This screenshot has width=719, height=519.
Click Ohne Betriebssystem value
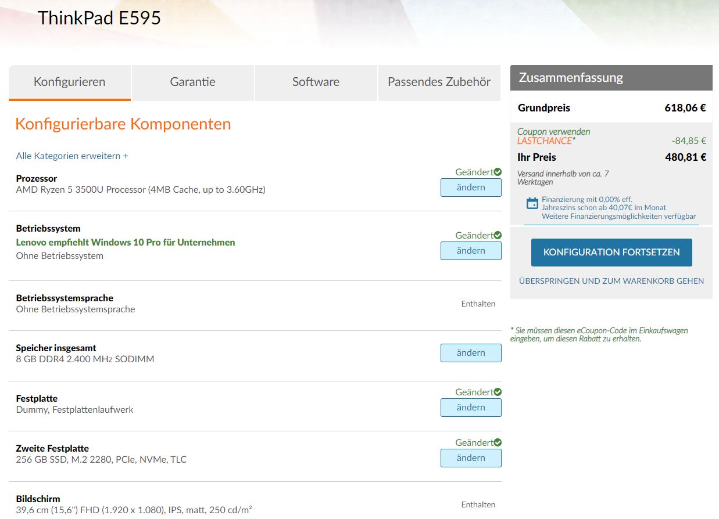pos(60,256)
